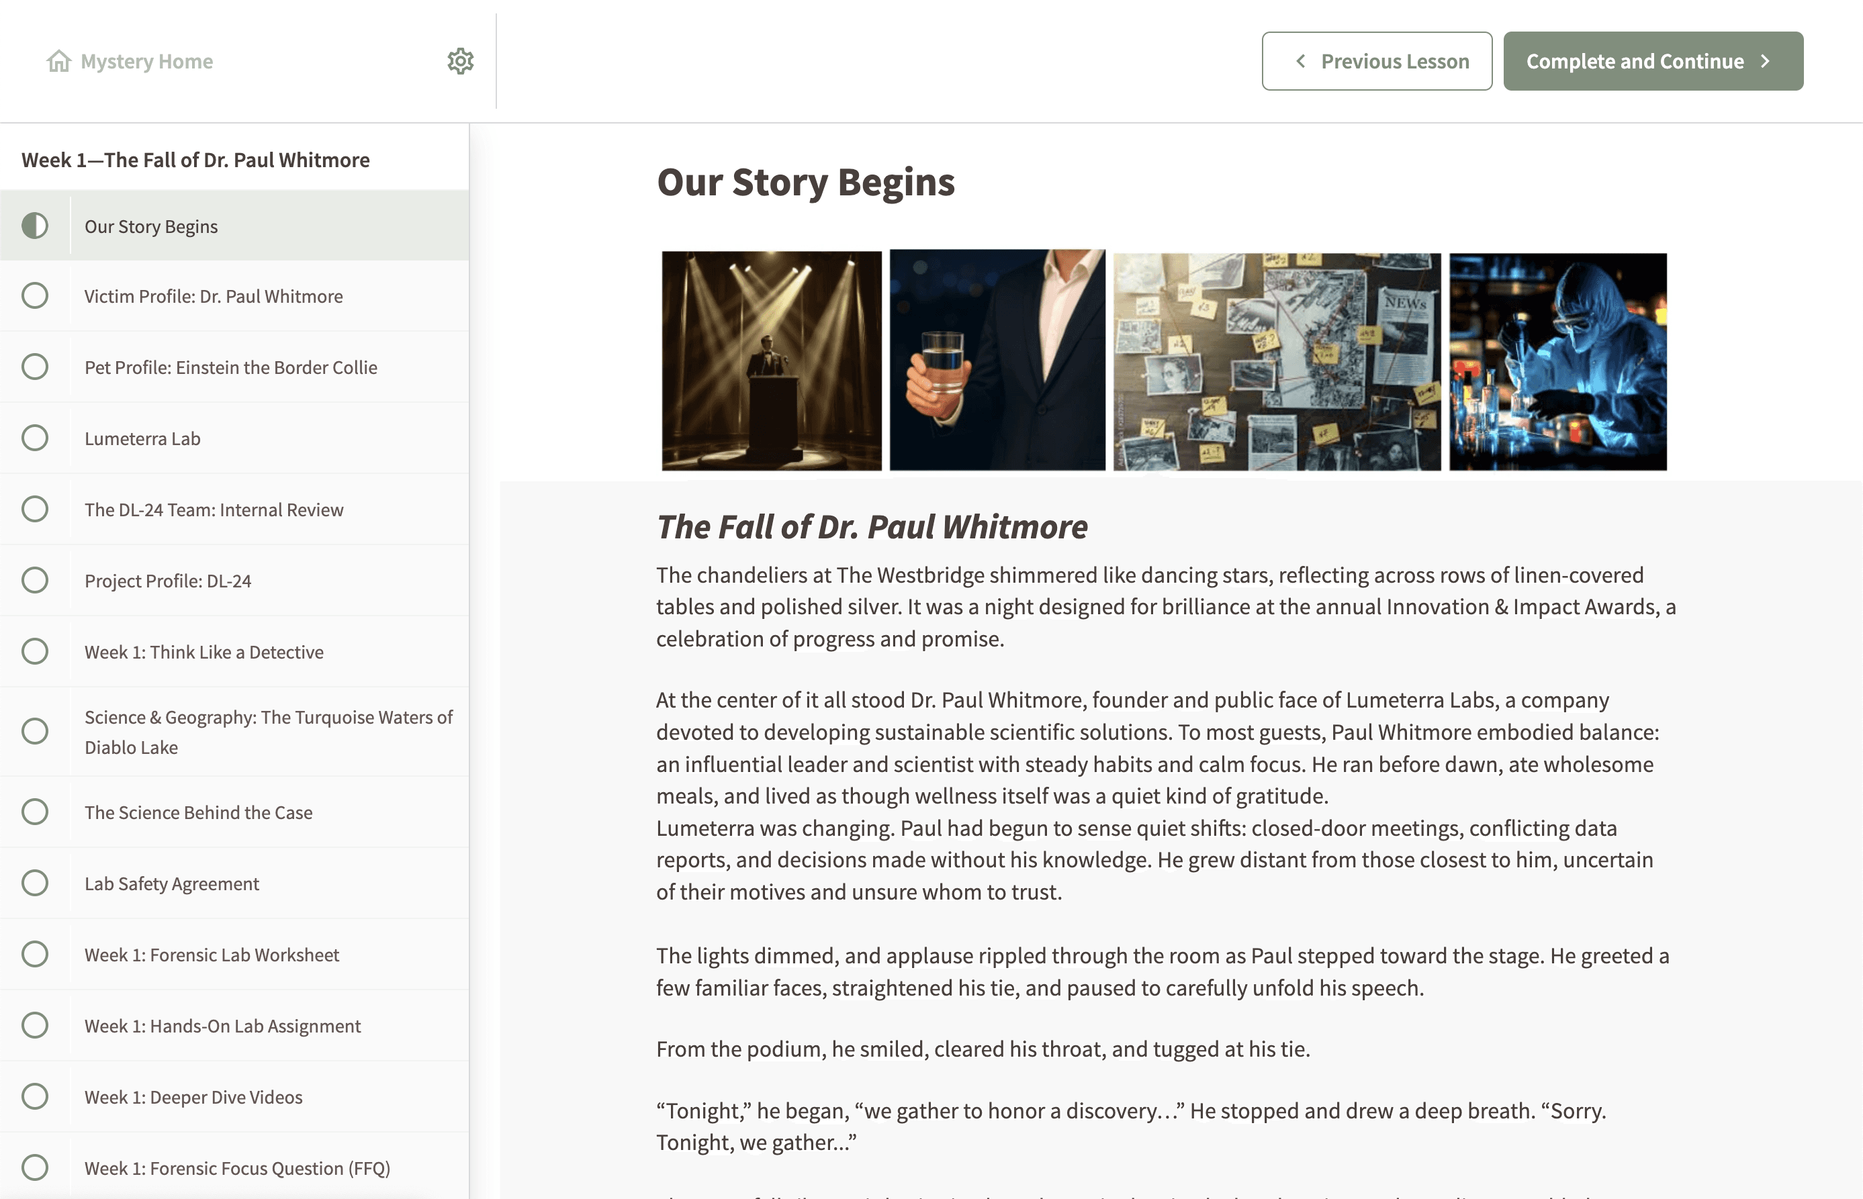Viewport: 1863px width, 1199px height.
Task: Click the circle icon beside Project Profile: DL-24
Action: (35, 580)
